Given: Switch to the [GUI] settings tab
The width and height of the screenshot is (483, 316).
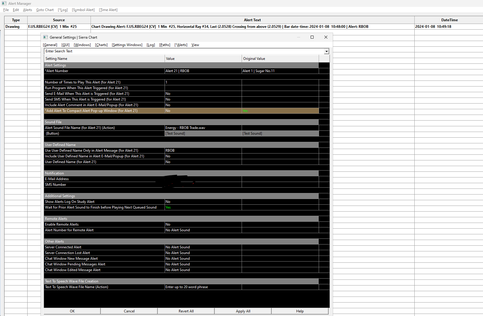Looking at the screenshot, I should [x=65, y=45].
